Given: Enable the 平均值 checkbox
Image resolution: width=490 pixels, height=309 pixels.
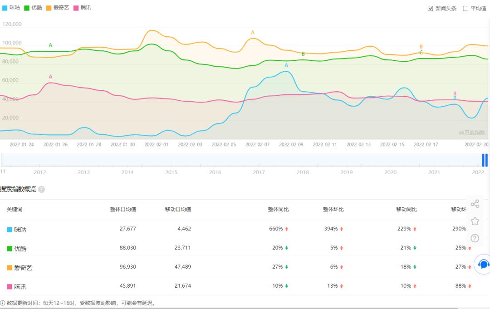Looking at the screenshot, I should (465, 8).
